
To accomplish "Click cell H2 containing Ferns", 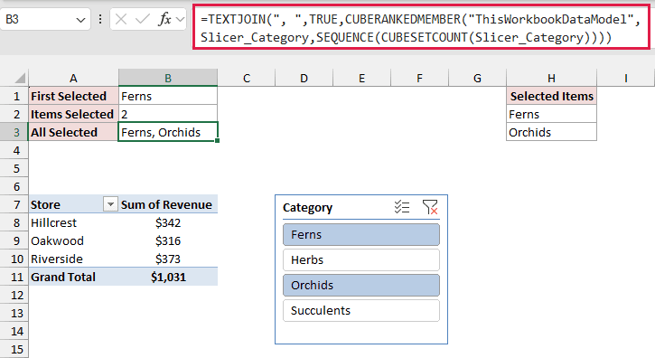I will (551, 114).
